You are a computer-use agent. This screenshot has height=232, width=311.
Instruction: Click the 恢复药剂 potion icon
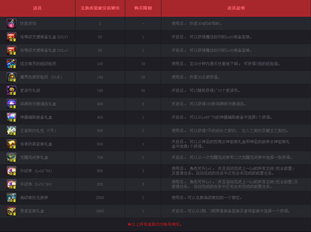click(x=11, y=24)
